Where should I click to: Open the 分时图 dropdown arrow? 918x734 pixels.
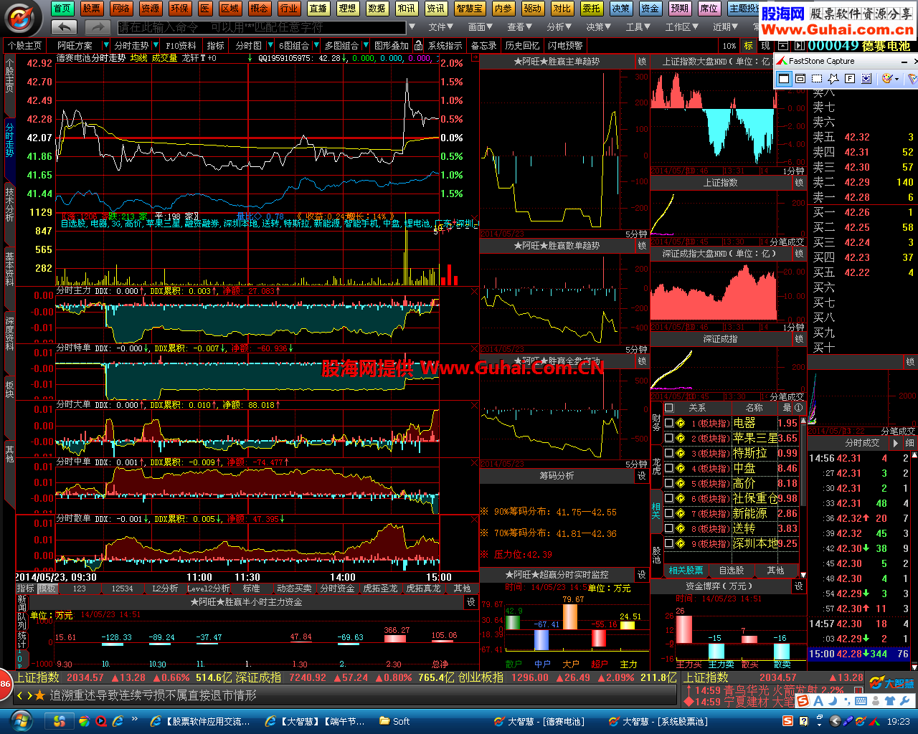click(x=269, y=45)
